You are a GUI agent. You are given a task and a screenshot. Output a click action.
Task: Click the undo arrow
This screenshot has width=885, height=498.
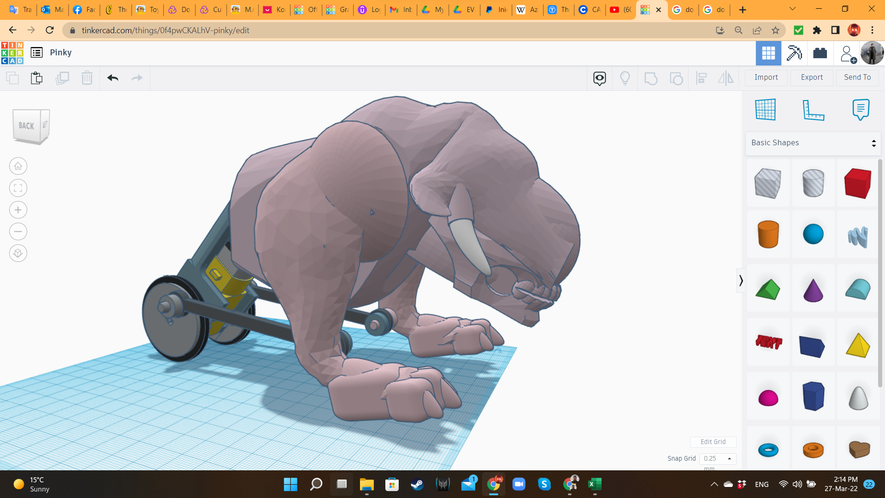pyautogui.click(x=113, y=78)
